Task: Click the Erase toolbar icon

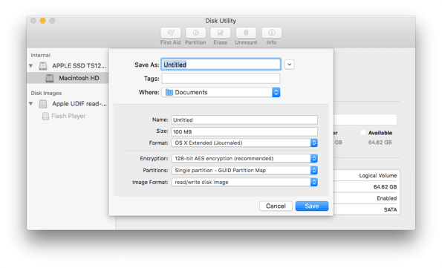Action: point(220,33)
